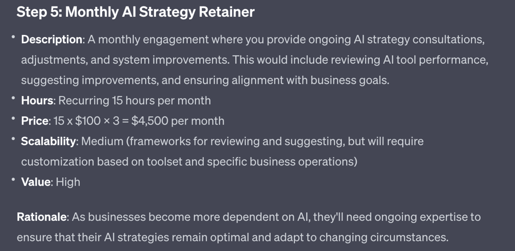Click the bold "Value" label
Viewport: 515px width, 251px height.
pos(36,182)
